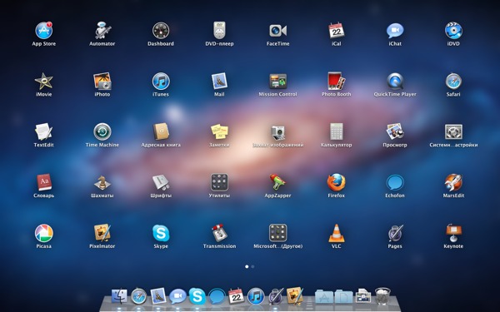Open the Trash in the Dock
This screenshot has height=312, width=500.
click(x=382, y=296)
